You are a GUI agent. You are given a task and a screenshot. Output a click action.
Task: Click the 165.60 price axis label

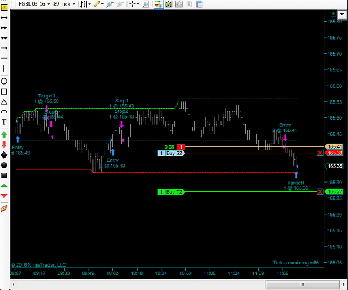[x=335, y=86]
